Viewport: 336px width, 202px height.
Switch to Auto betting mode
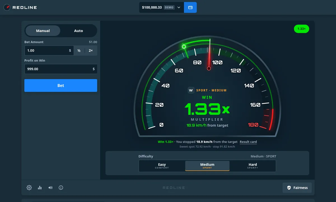click(78, 31)
